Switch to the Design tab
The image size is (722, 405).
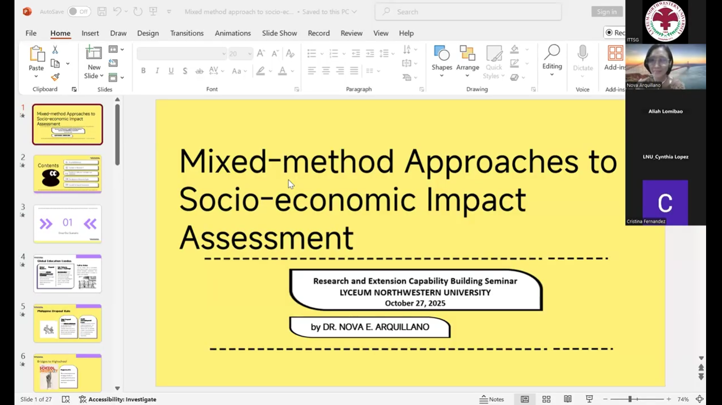tap(147, 33)
